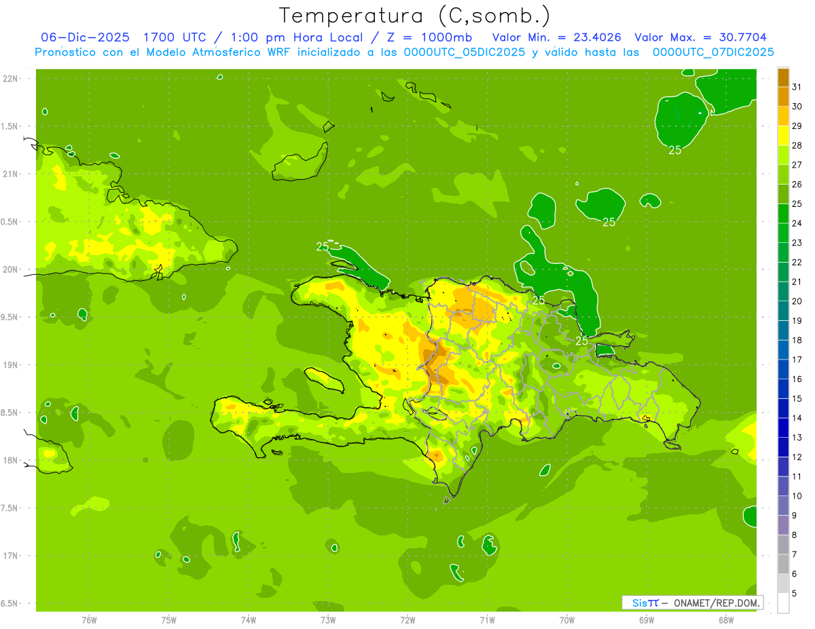
Task: Click the 'Temperatura (C,somb.)' chart title
Action: click(415, 16)
